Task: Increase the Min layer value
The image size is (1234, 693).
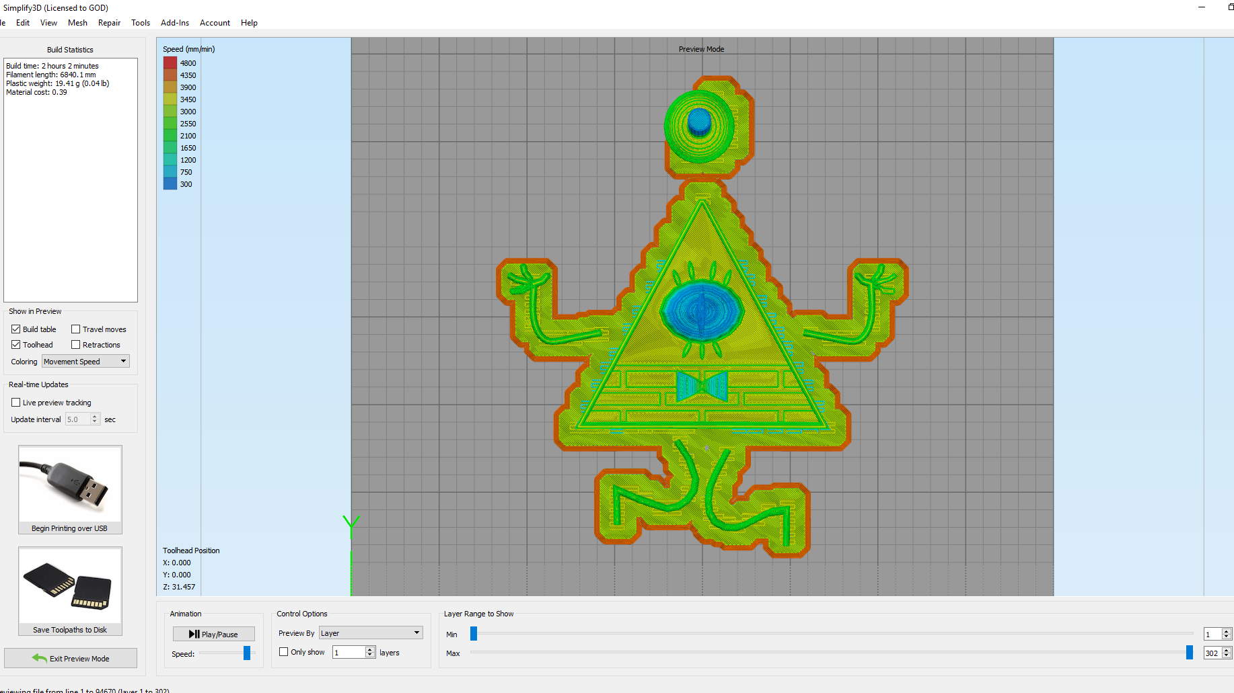Action: (1227, 631)
